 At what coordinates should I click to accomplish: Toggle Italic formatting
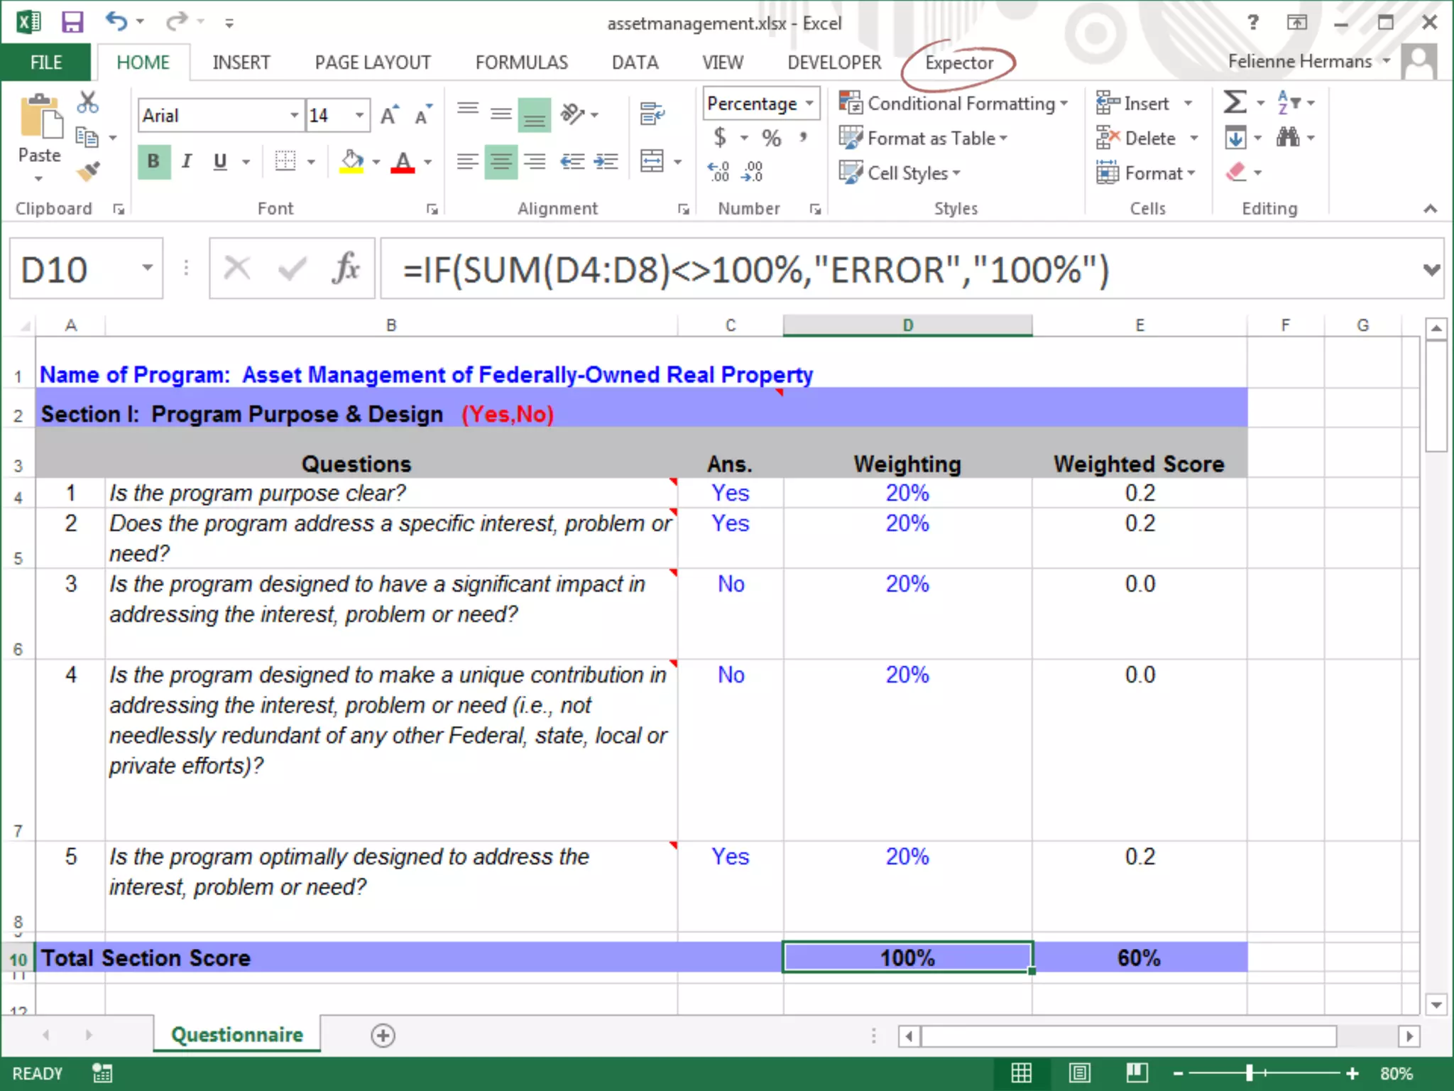tap(187, 161)
